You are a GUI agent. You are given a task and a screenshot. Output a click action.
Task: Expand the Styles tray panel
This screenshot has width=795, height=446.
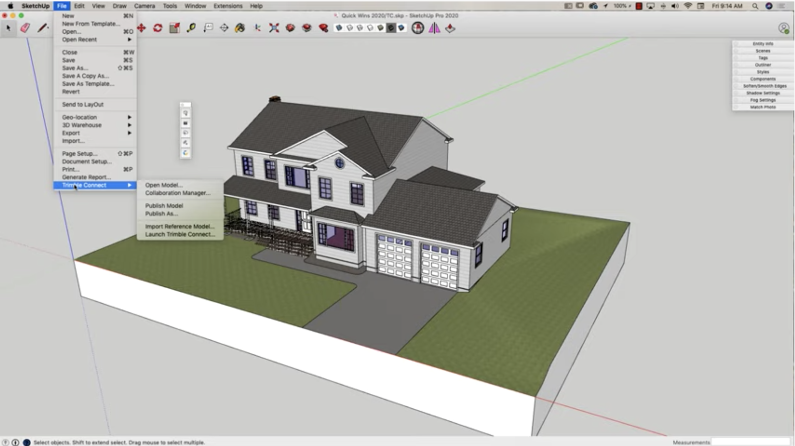click(763, 72)
